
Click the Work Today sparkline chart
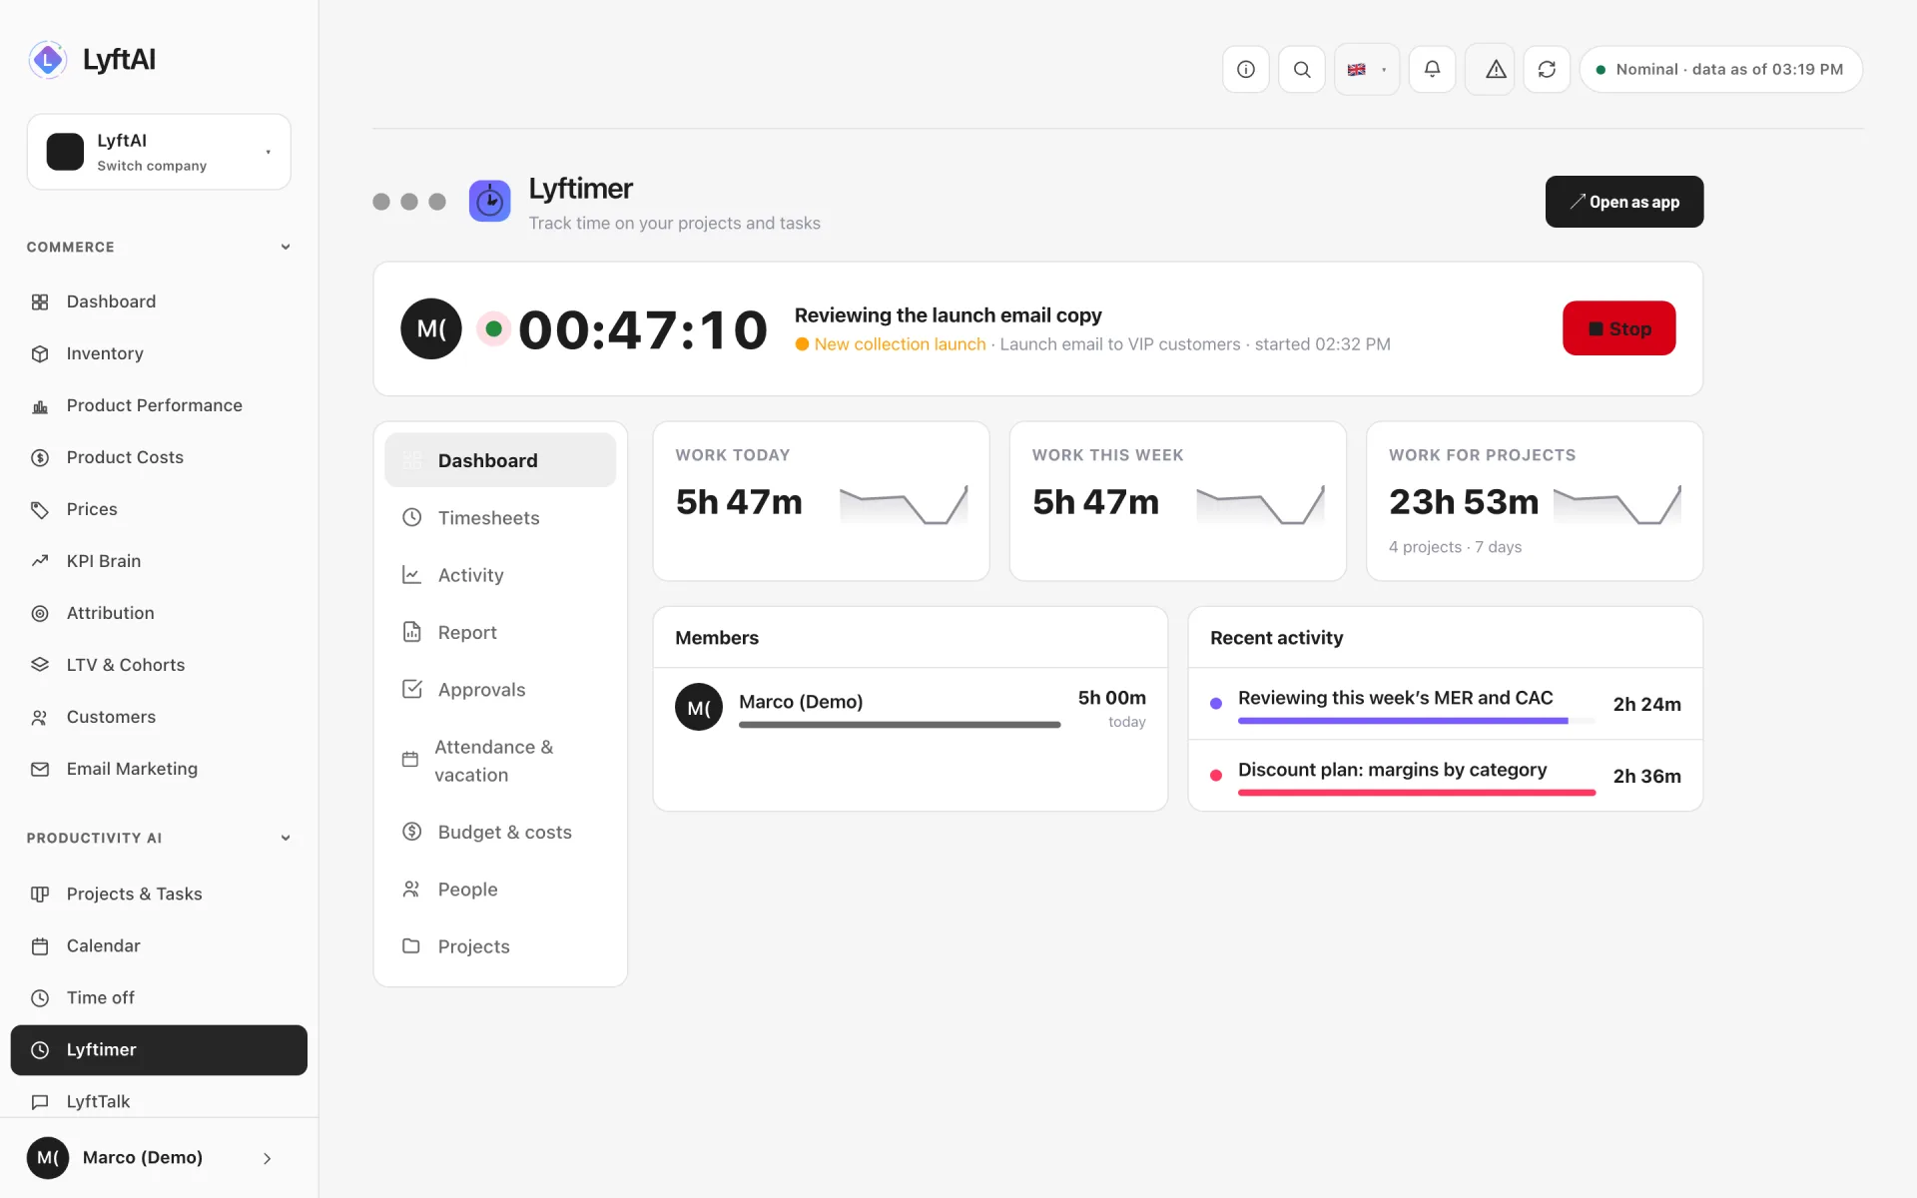[x=904, y=505]
